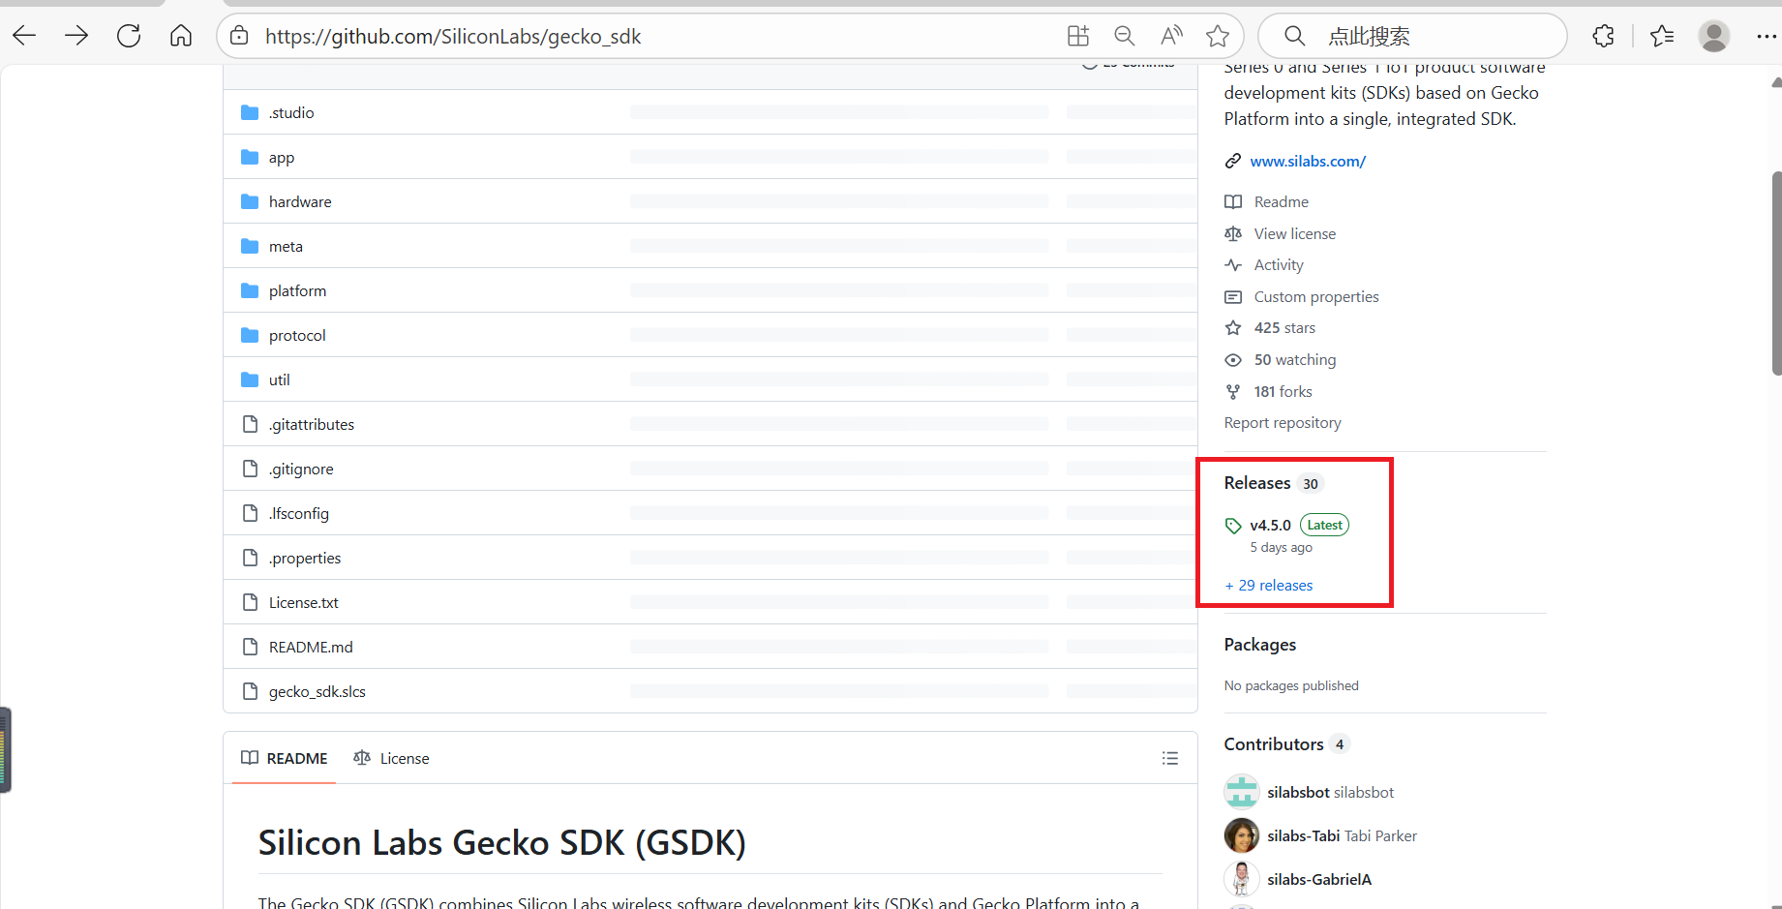Open repository Activity link
This screenshot has height=909, width=1782.
(1279, 264)
